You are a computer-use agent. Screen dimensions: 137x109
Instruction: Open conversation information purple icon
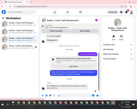point(96,20)
